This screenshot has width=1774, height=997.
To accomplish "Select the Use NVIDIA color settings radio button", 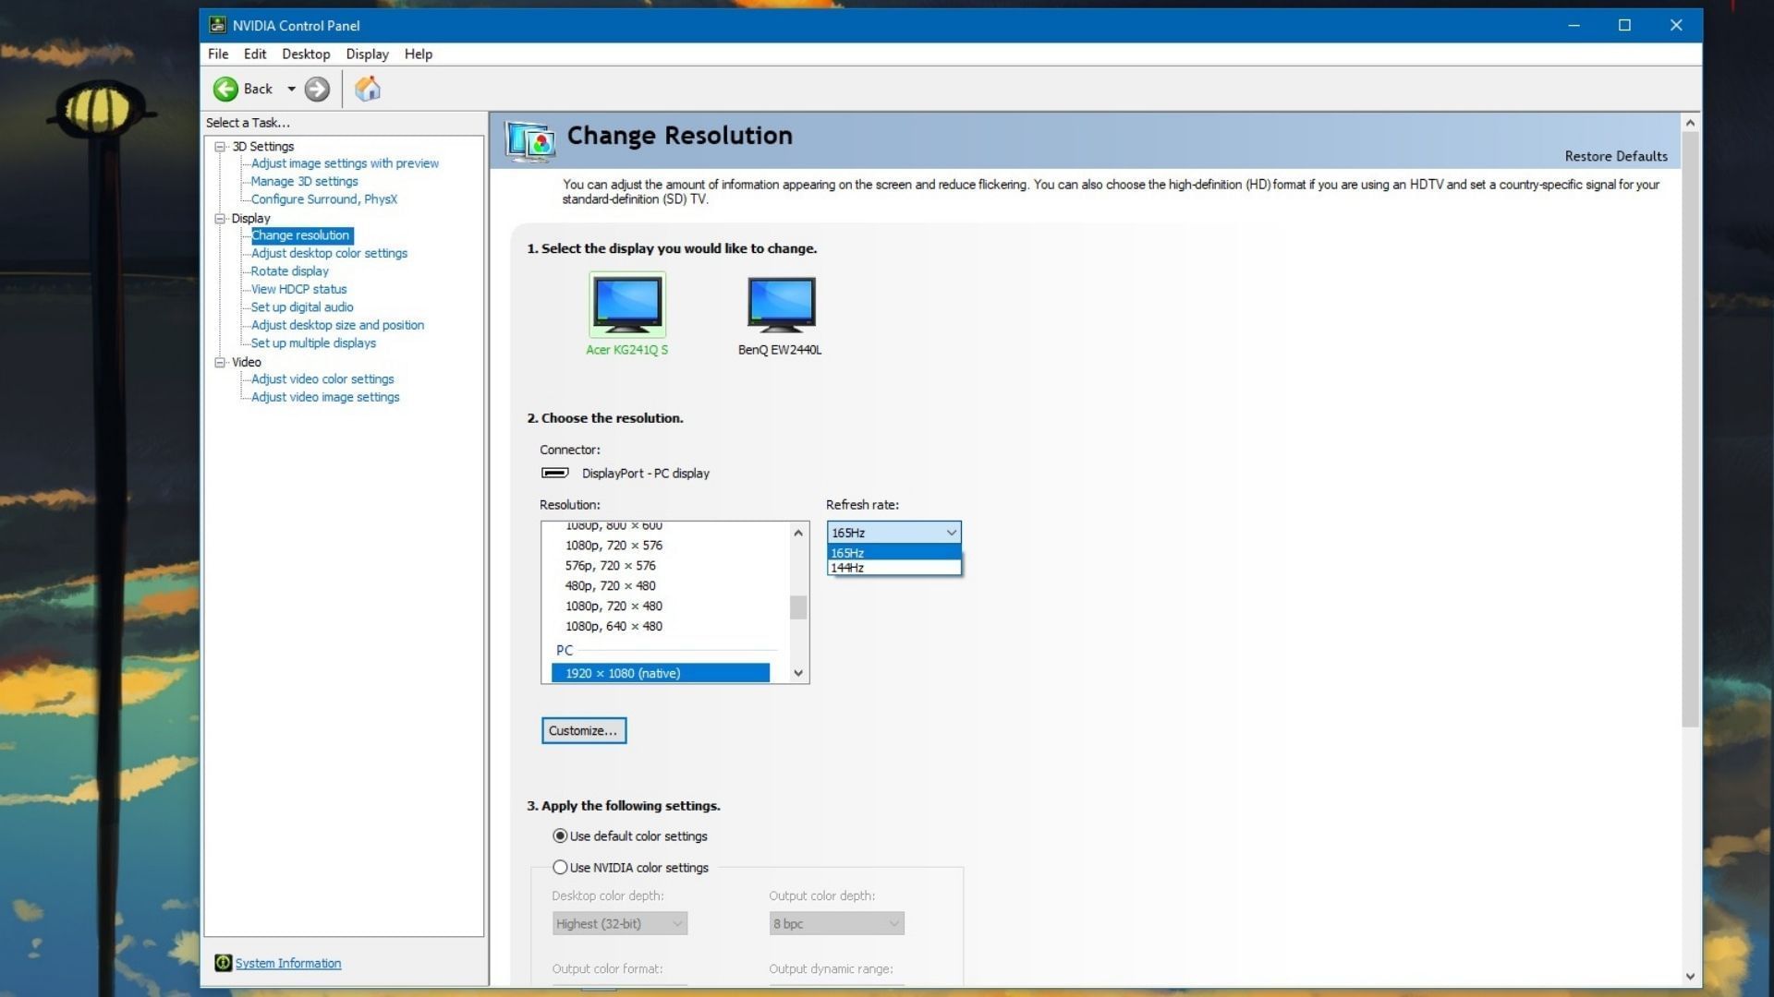I will click(x=559, y=867).
